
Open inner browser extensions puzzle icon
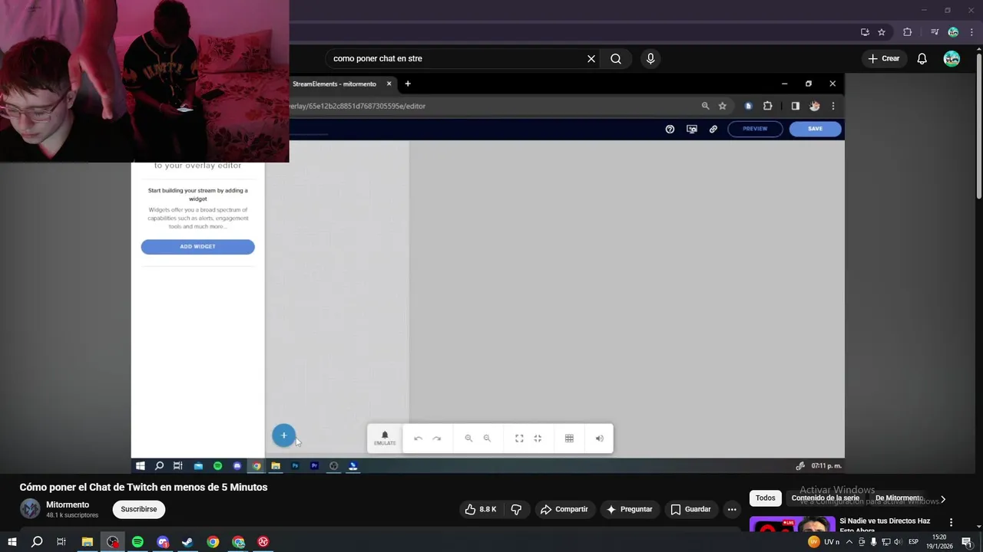(x=767, y=106)
